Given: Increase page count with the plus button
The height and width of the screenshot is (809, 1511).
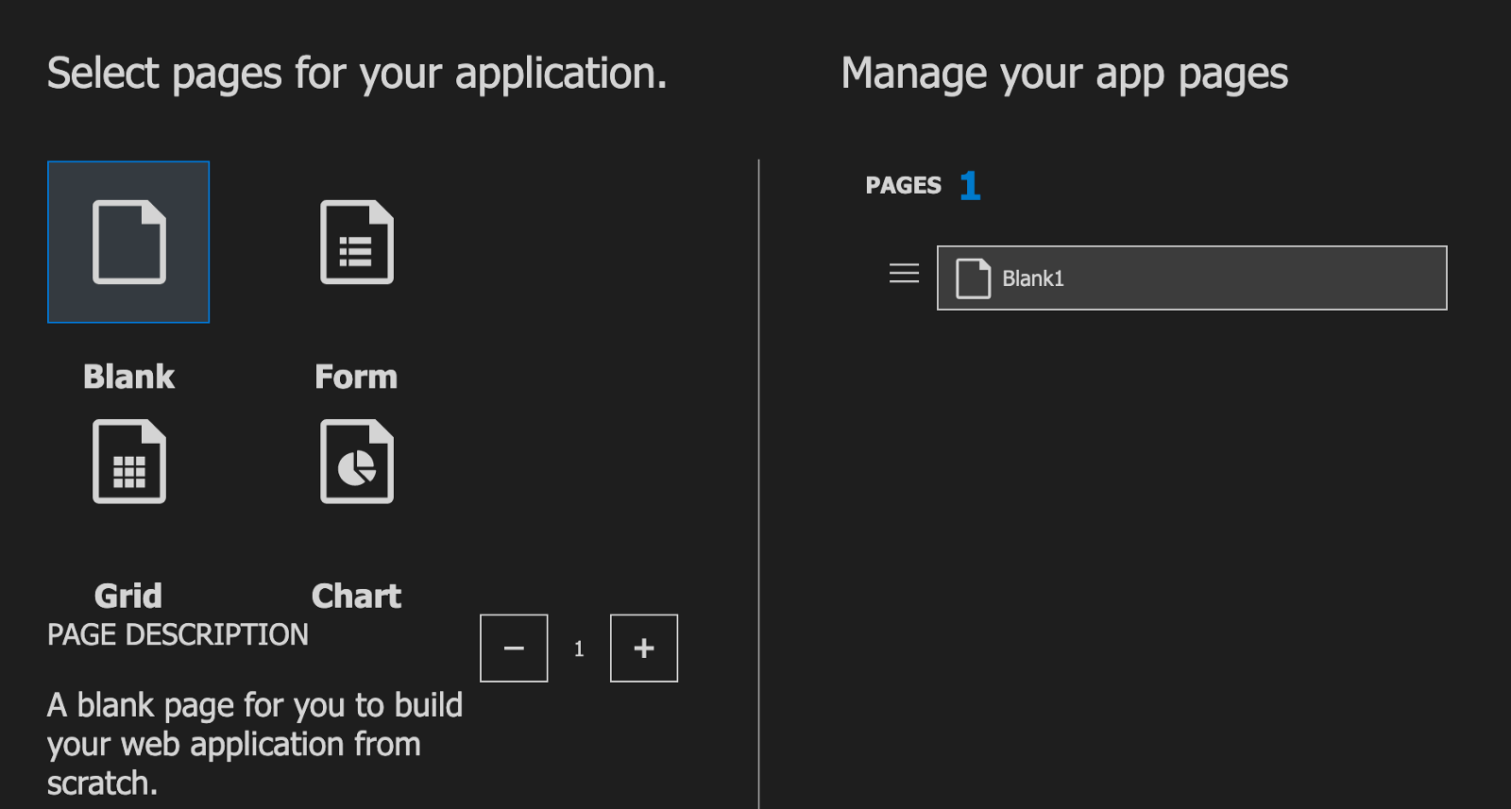Looking at the screenshot, I should [644, 649].
